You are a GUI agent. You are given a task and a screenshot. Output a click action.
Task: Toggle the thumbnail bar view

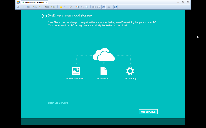(x=99, y=7)
